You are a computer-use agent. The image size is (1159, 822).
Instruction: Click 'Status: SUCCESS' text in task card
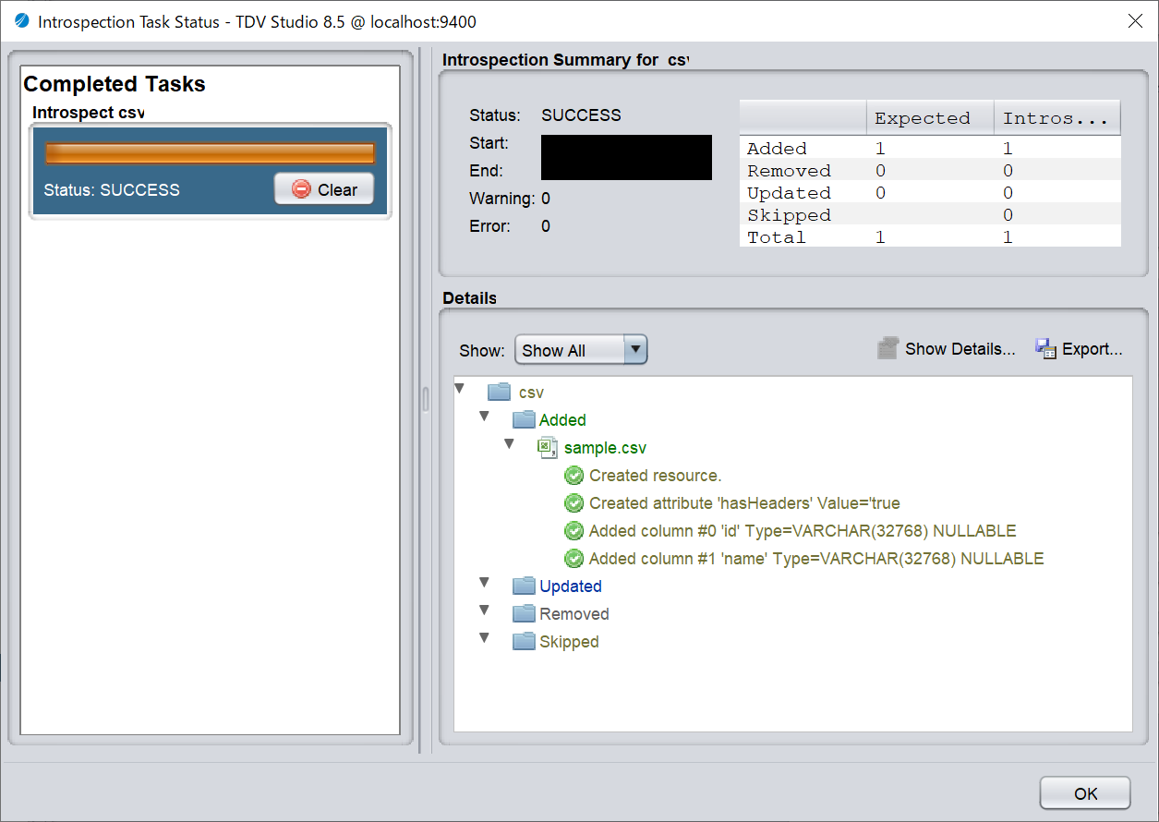tap(112, 190)
